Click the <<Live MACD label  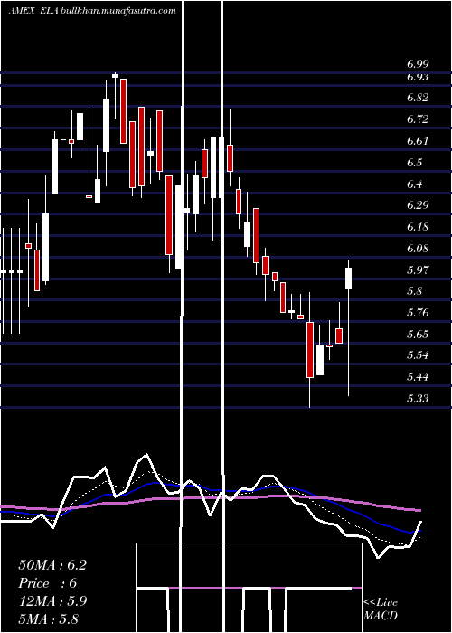pos(381,609)
